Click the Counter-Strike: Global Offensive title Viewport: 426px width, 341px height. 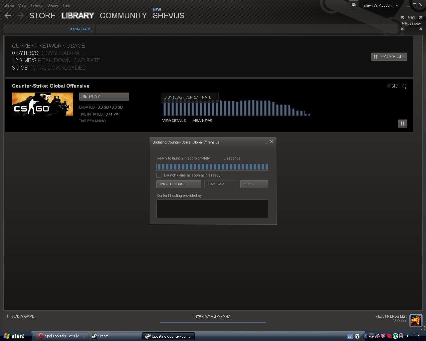click(x=51, y=86)
